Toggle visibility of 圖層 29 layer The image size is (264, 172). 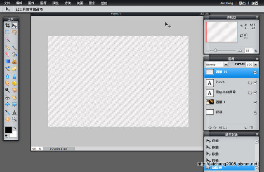click(255, 72)
